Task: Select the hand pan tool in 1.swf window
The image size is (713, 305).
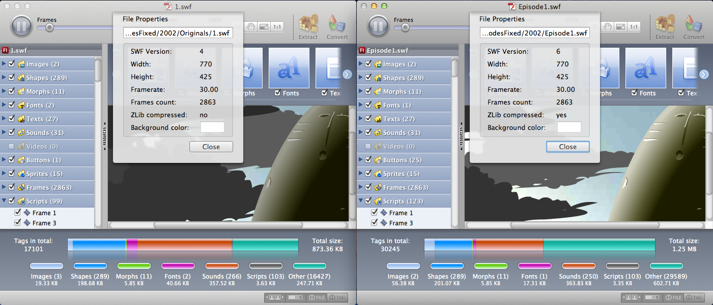Action: (x=251, y=26)
